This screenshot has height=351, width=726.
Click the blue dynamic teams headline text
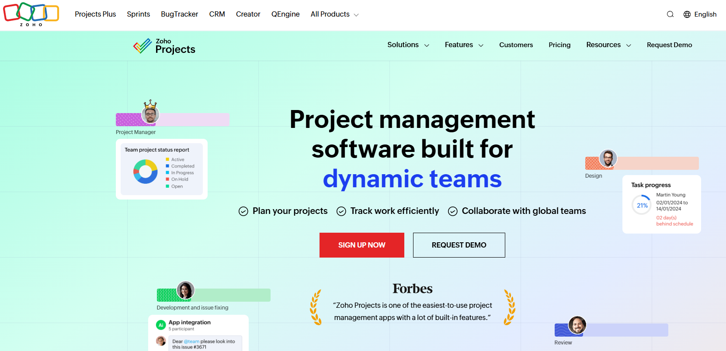click(x=412, y=179)
